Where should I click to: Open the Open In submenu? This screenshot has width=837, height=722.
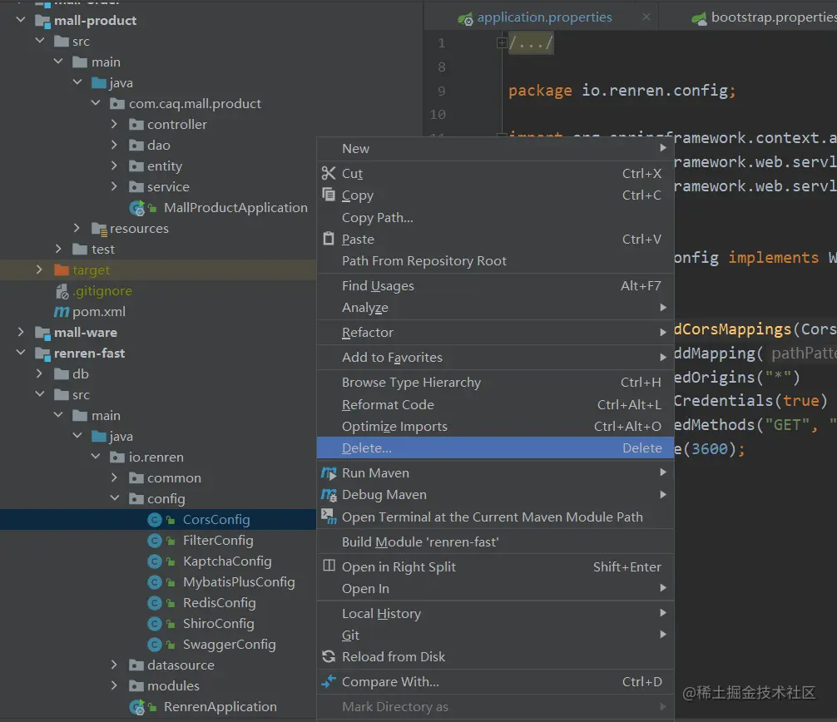495,588
